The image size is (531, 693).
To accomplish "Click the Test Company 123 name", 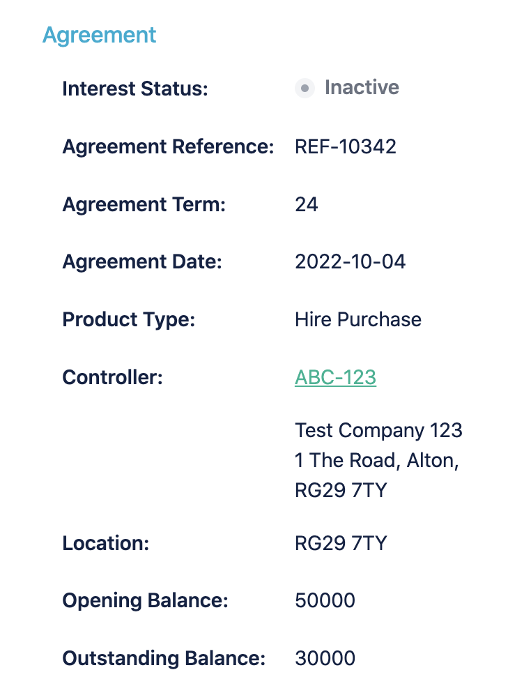I will 378,430.
